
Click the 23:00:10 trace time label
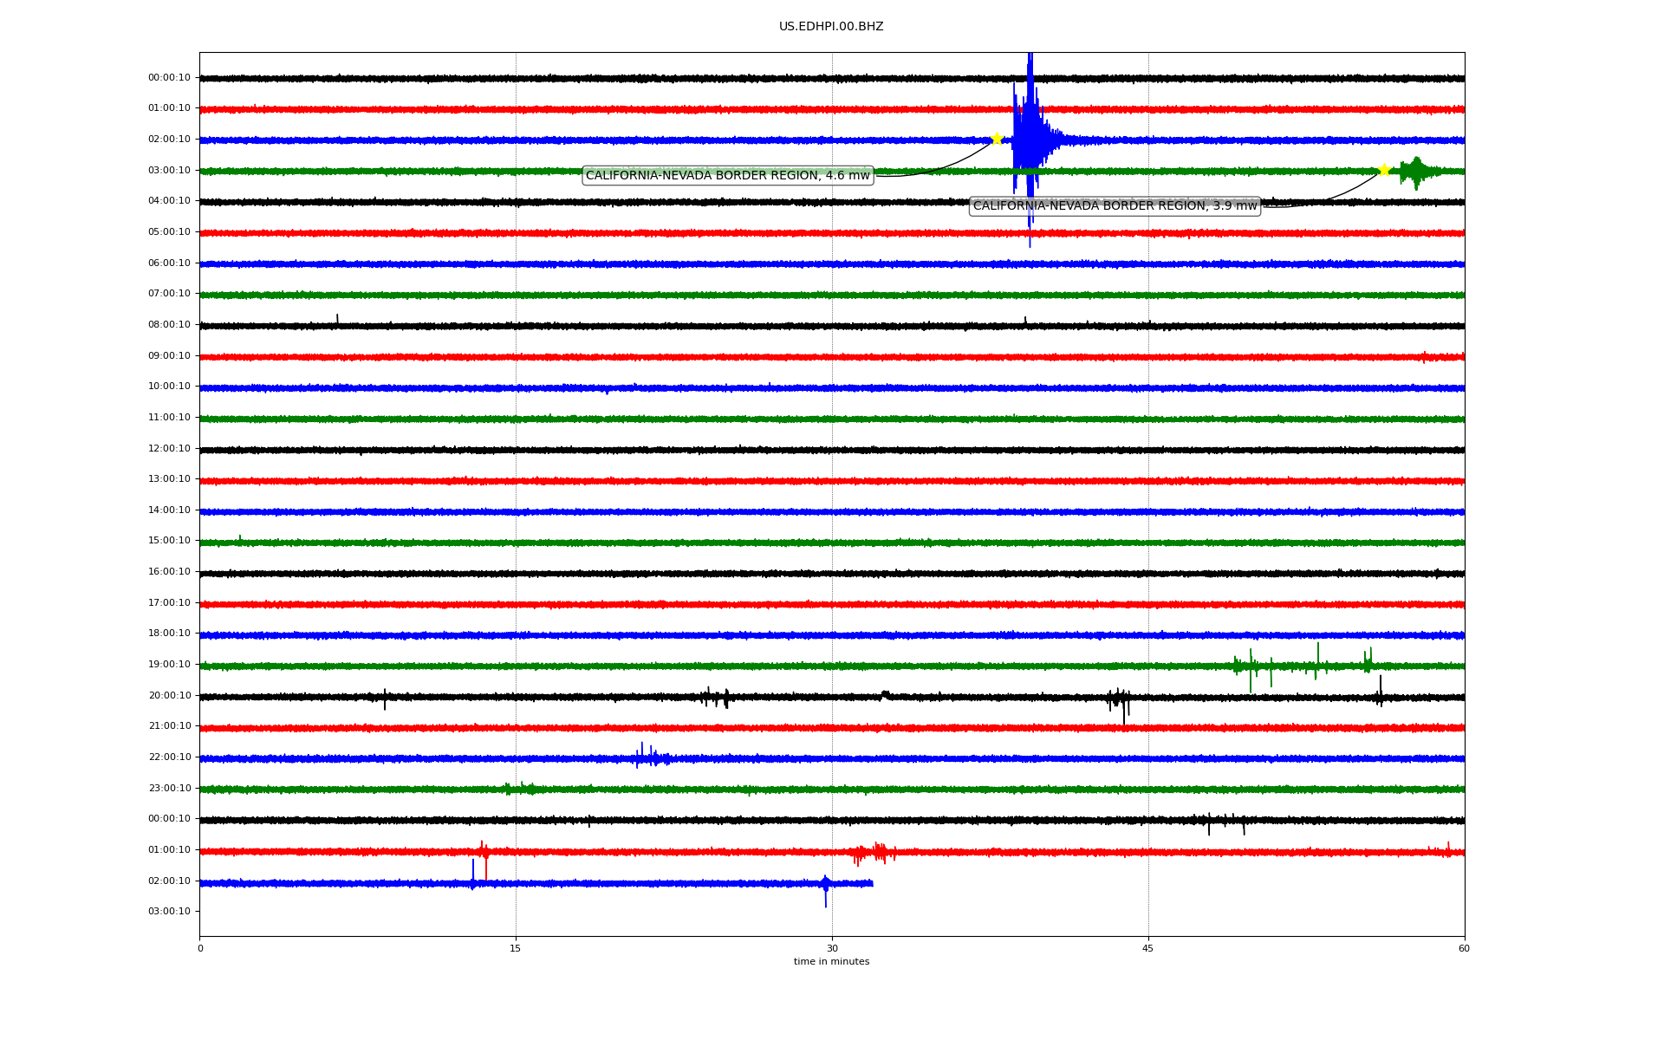pos(169,789)
